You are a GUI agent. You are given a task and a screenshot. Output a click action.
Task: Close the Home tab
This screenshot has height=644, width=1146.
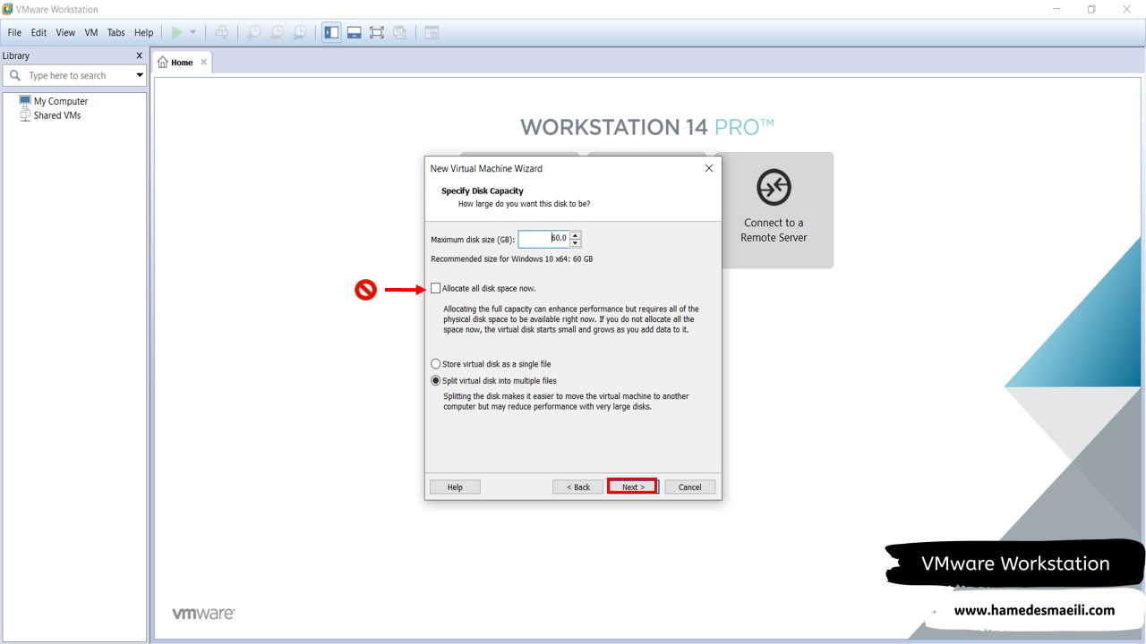tap(203, 63)
